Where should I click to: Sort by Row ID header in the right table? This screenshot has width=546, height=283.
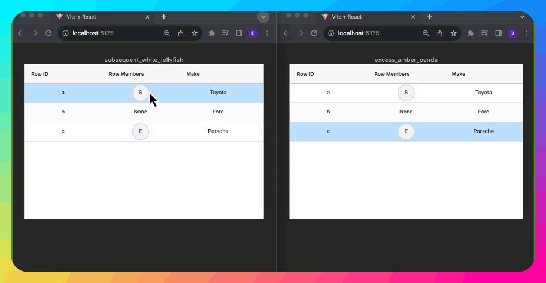305,74
